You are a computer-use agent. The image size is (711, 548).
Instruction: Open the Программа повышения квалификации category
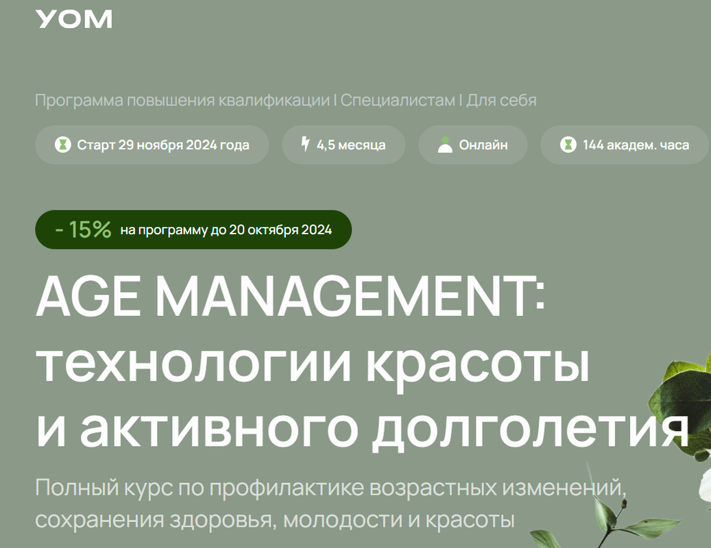click(x=182, y=101)
